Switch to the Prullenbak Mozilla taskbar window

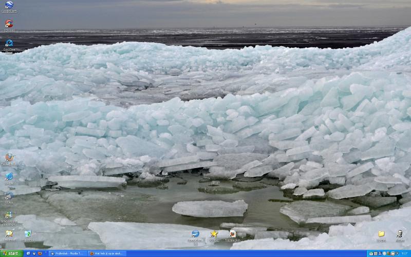(68, 253)
